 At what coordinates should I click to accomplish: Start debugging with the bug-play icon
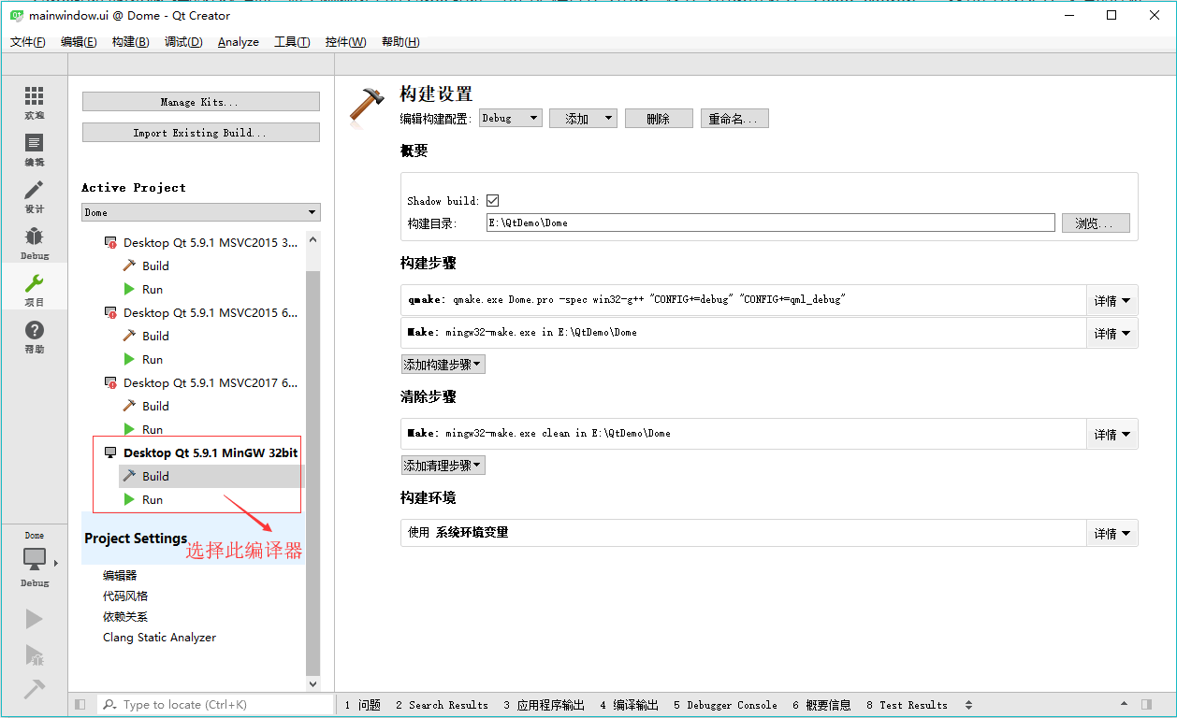35,654
